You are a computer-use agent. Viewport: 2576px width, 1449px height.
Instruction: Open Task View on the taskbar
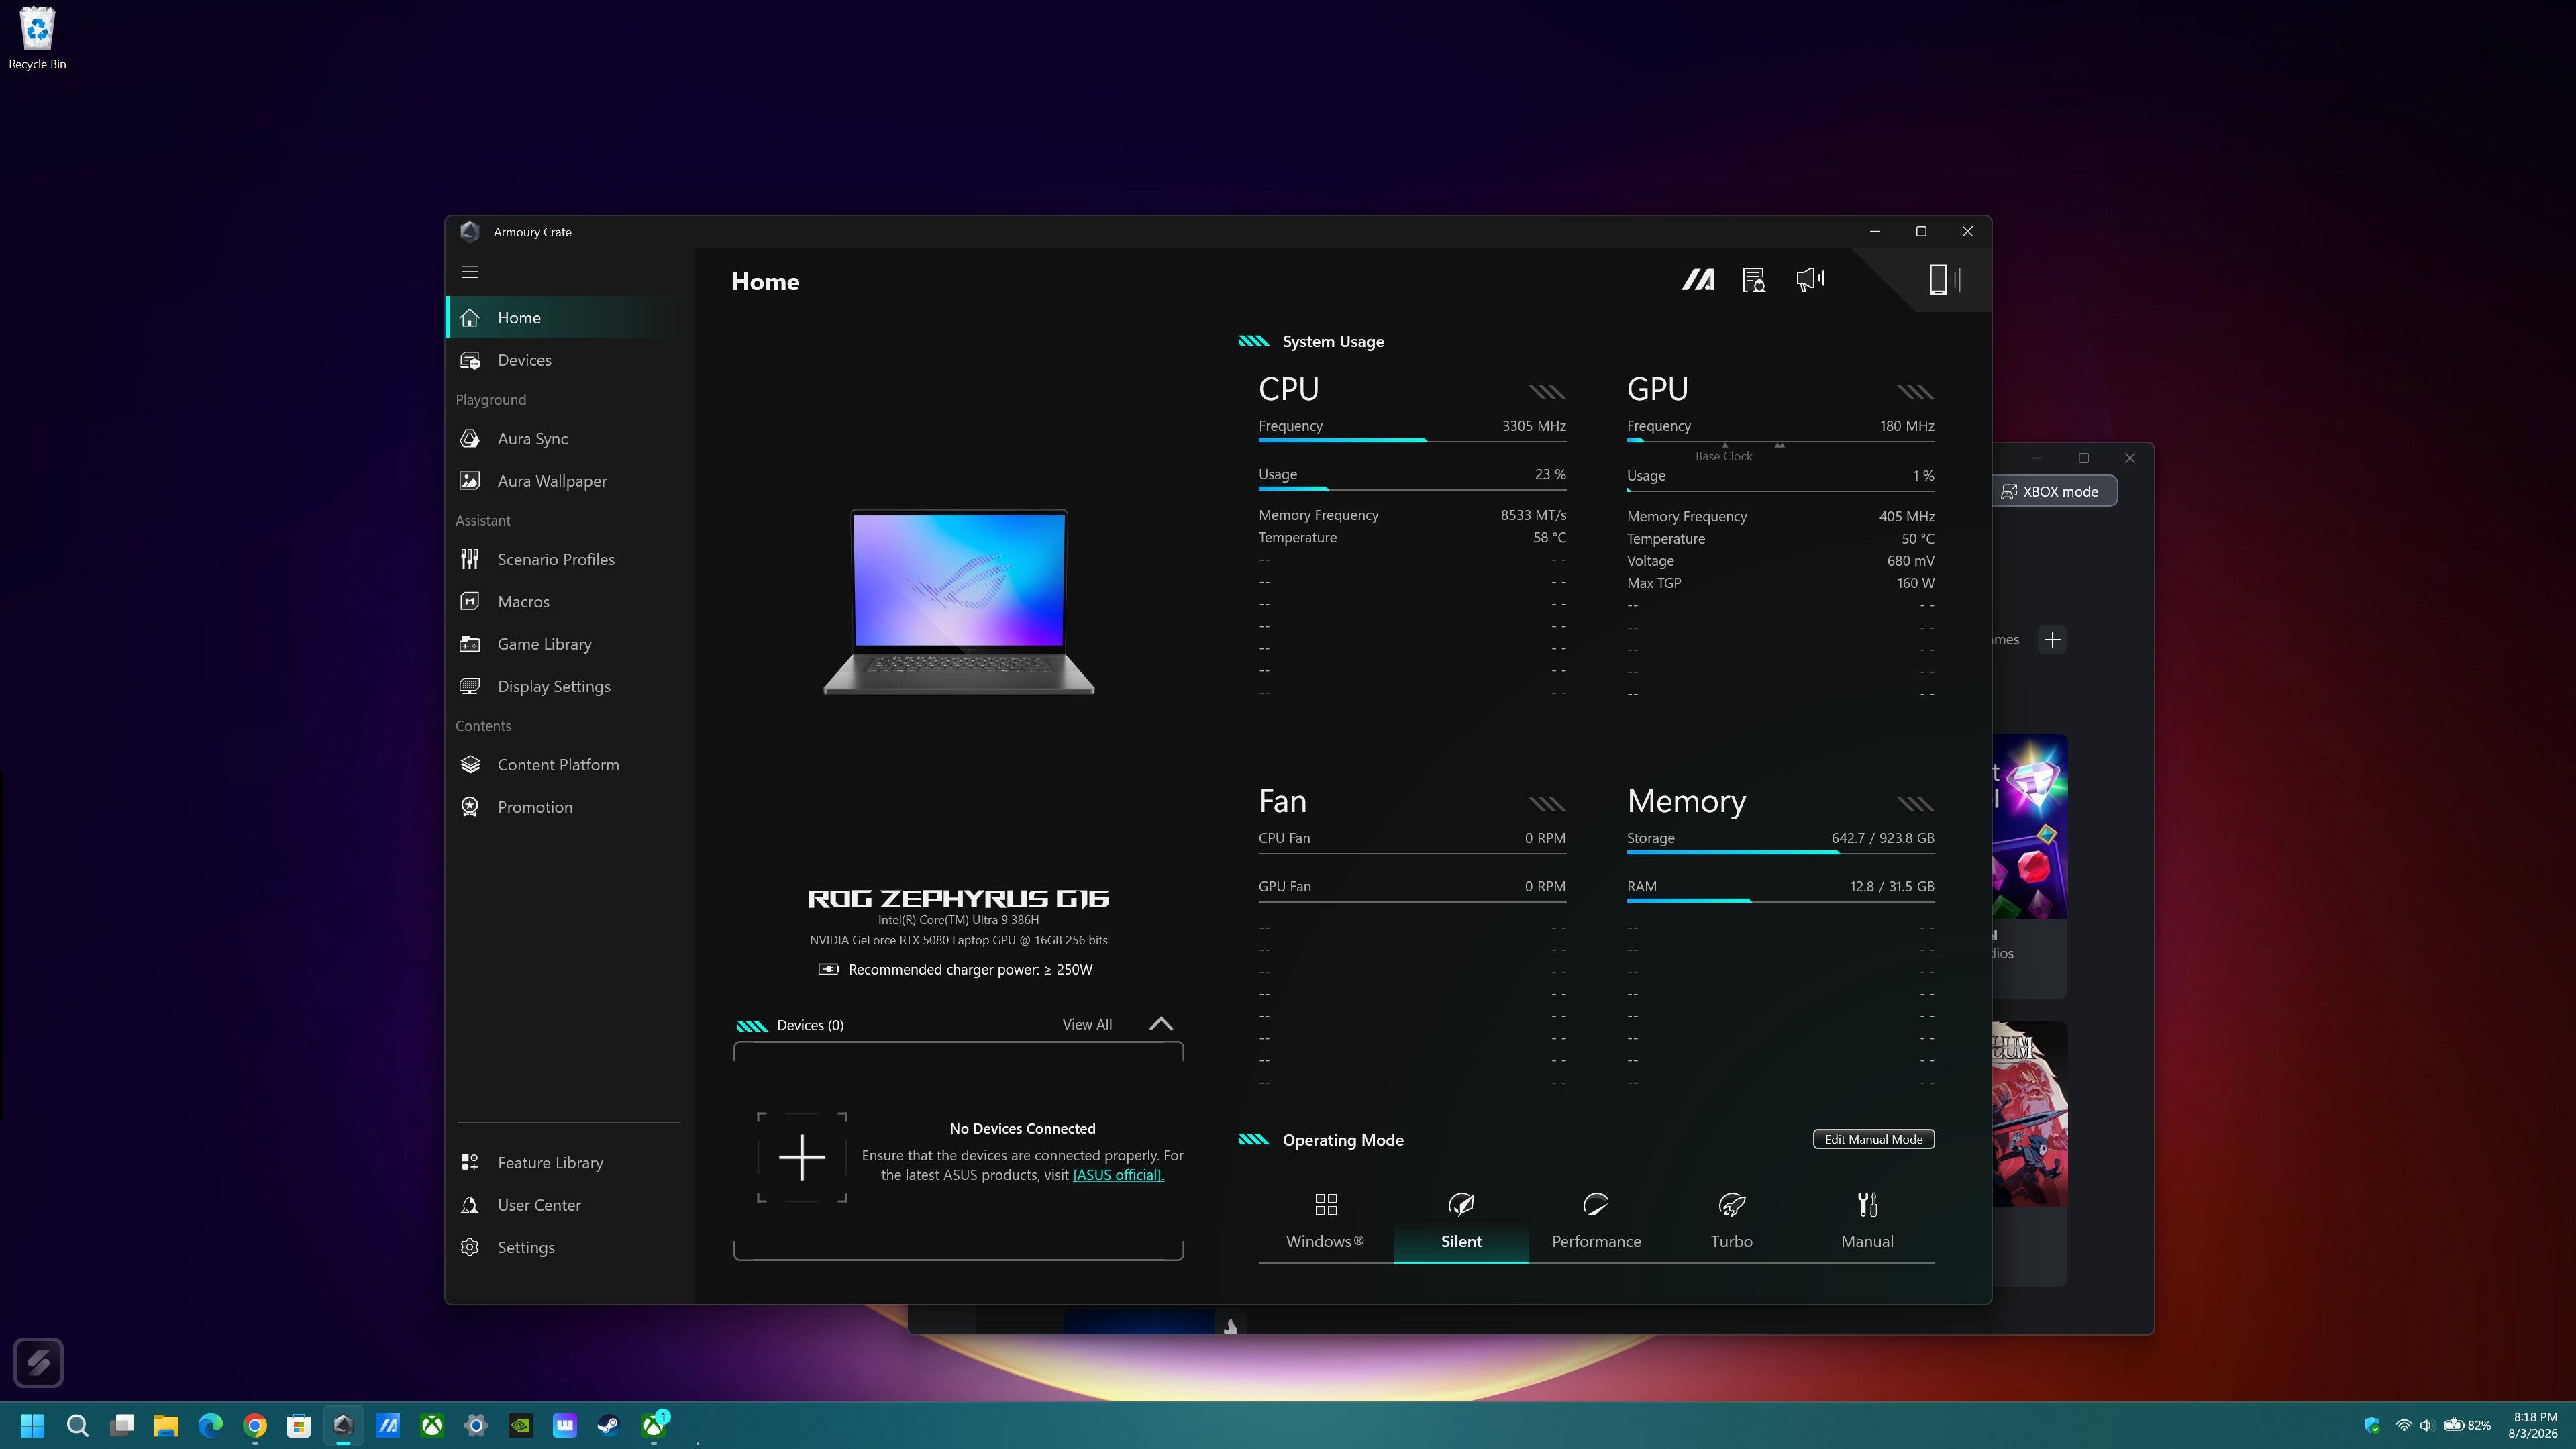click(122, 1425)
